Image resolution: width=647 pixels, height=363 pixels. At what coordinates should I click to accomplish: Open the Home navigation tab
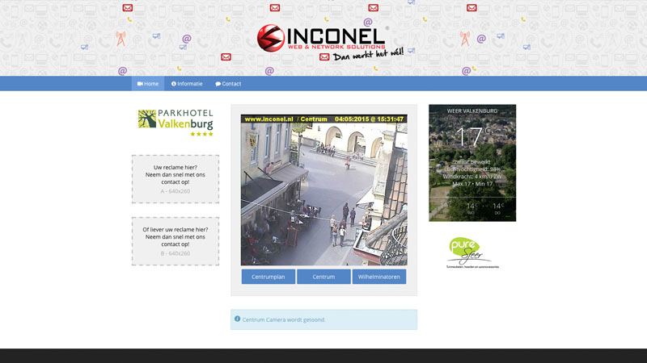coord(148,84)
